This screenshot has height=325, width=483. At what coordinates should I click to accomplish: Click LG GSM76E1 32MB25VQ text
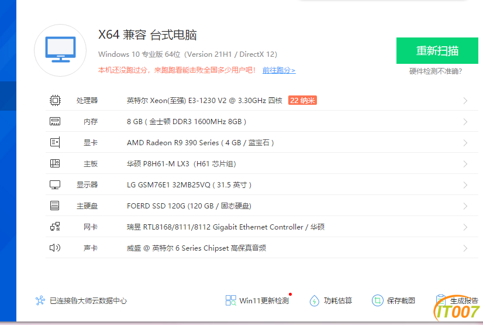[x=189, y=184]
